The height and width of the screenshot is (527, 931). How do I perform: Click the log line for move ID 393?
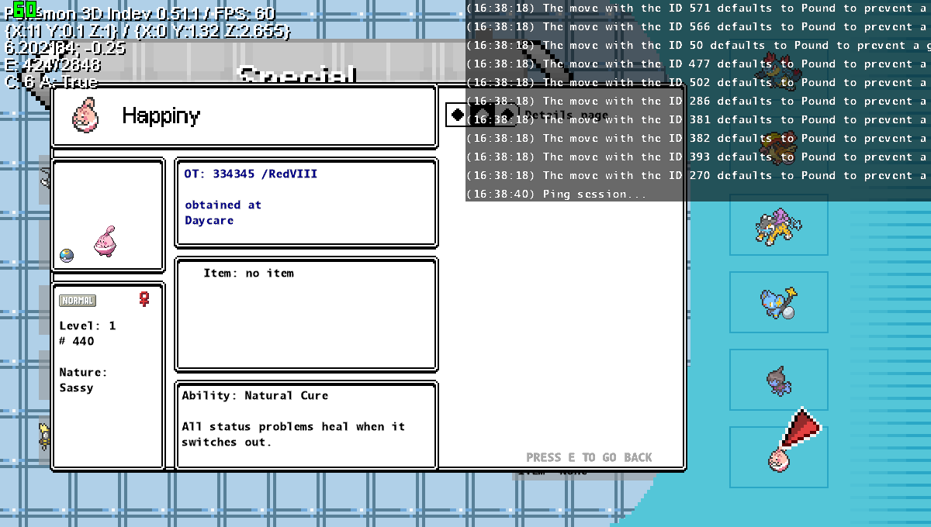coord(698,157)
